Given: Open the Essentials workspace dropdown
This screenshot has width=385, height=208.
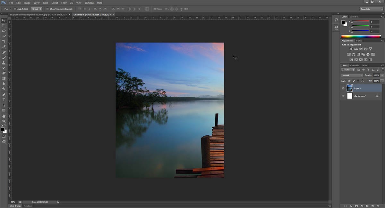Looking at the screenshot, I should 371,9.
